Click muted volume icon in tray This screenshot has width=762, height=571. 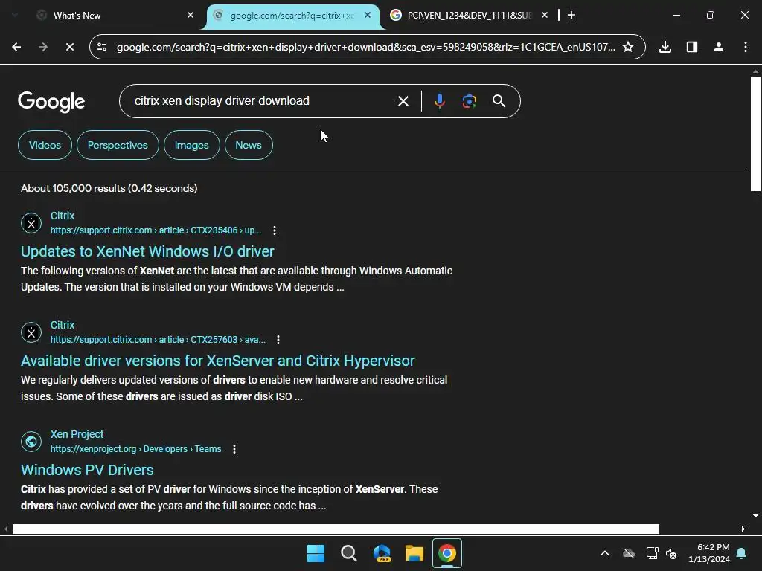click(x=671, y=553)
